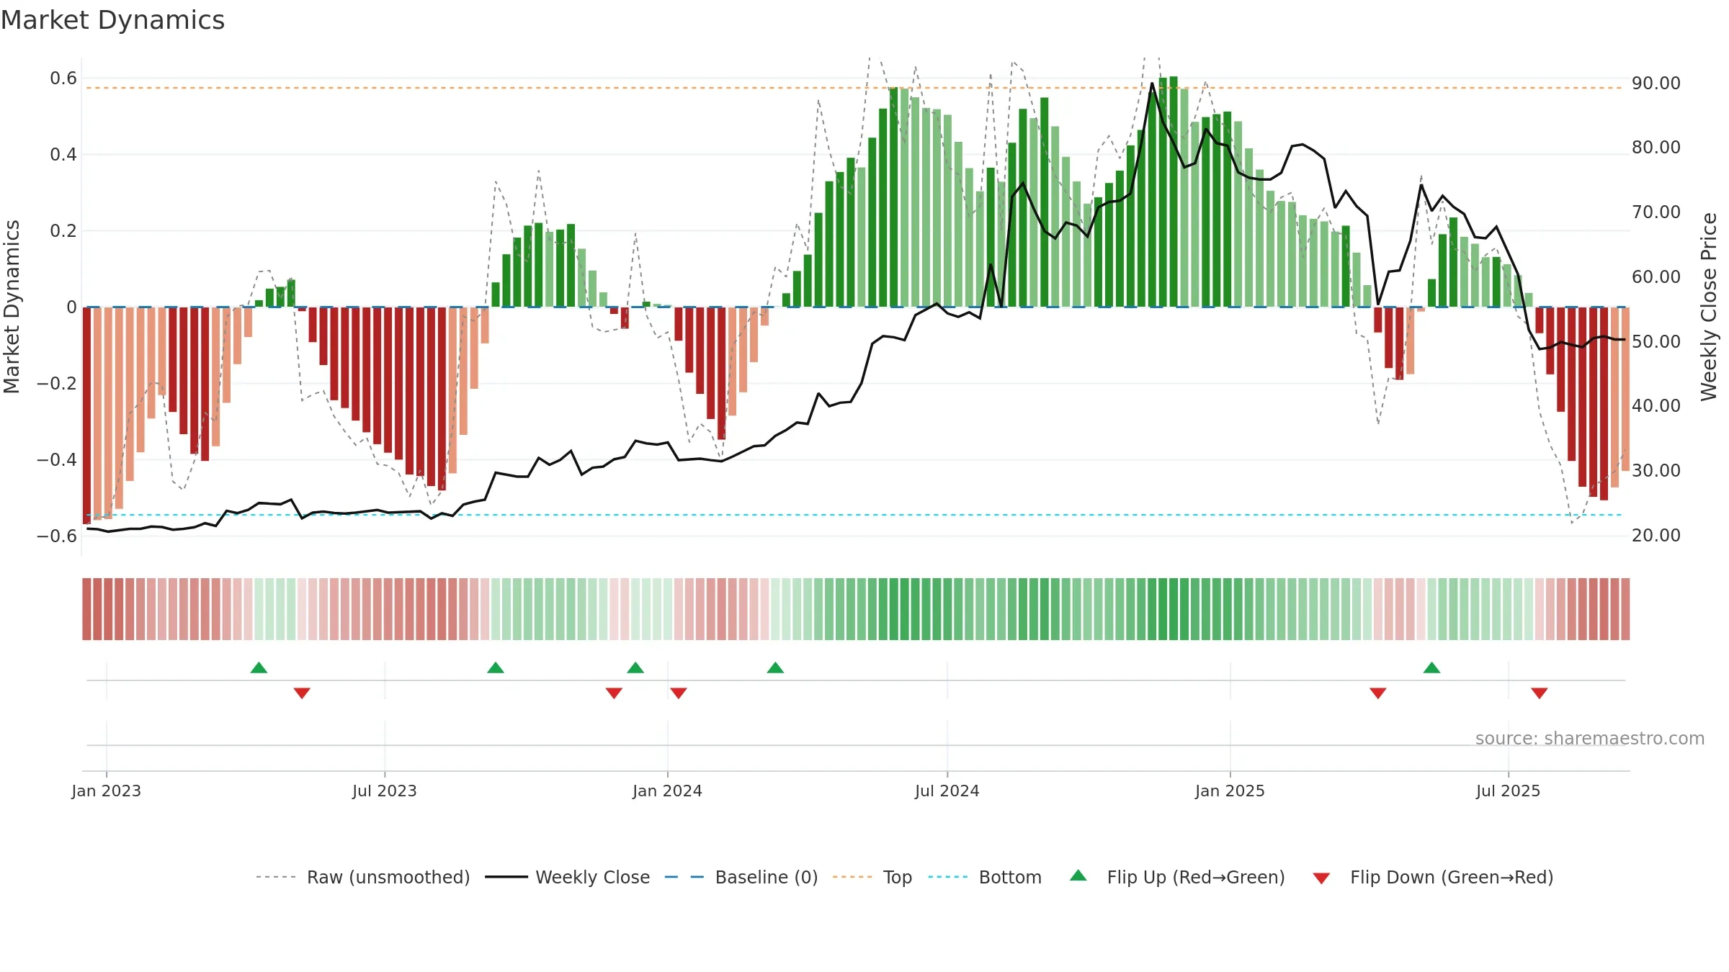Click the Jan 2023 axis label
The image size is (1729, 972).
click(x=107, y=791)
